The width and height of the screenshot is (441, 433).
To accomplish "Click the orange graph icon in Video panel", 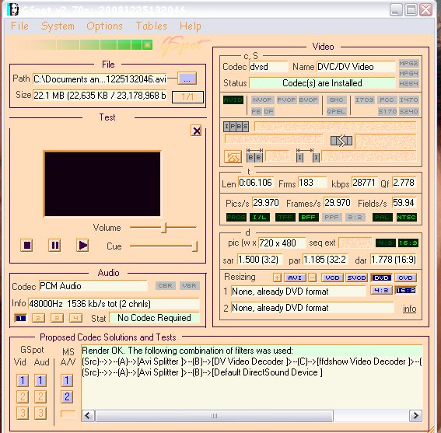I will [233, 157].
